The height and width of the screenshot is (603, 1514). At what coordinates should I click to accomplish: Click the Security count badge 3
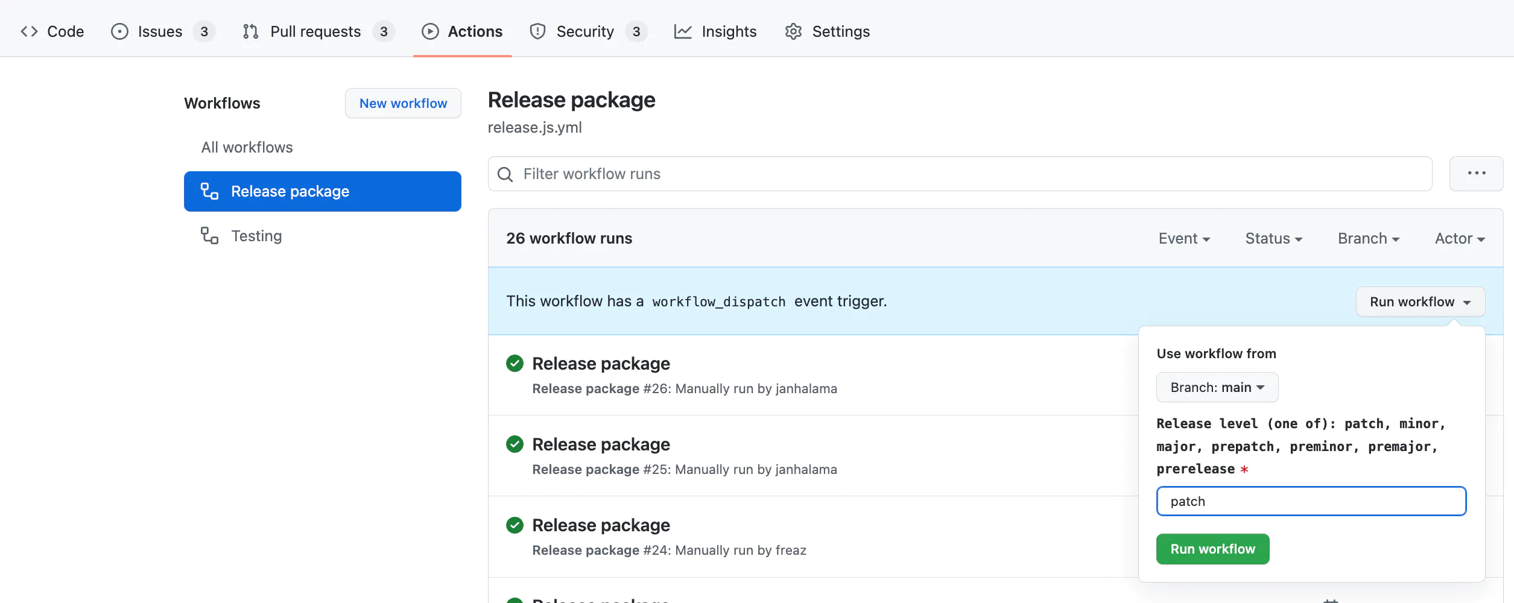click(x=636, y=31)
